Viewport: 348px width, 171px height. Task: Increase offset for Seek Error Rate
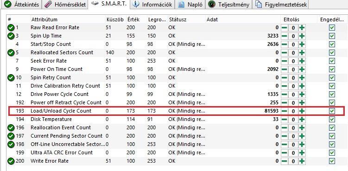301,61
